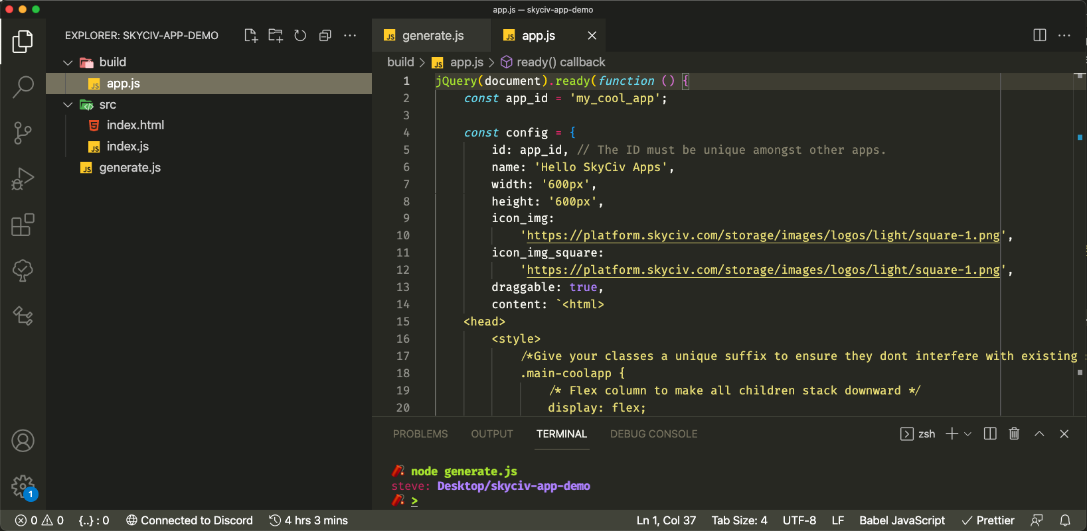Open the Extensions view
Screen dimensions: 1087x531
tap(23, 225)
